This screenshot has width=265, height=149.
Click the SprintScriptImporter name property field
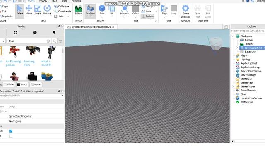[36, 116]
